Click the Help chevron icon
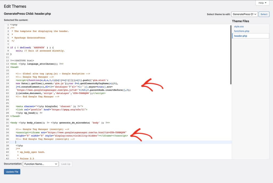Screen dimensions: 273x183 [266, 3]
